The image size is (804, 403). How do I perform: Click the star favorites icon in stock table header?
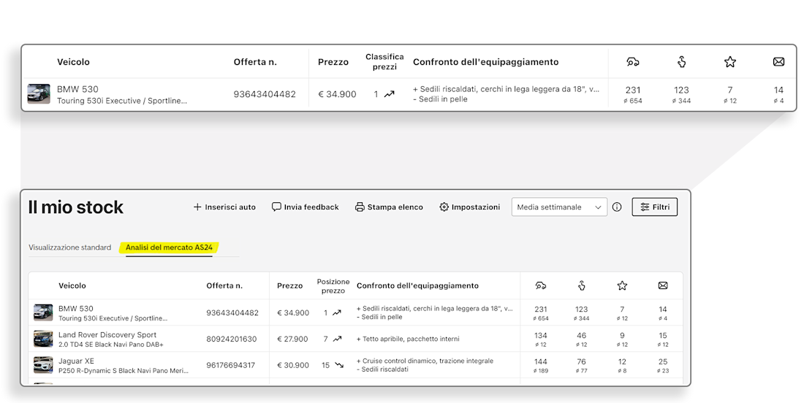[622, 285]
